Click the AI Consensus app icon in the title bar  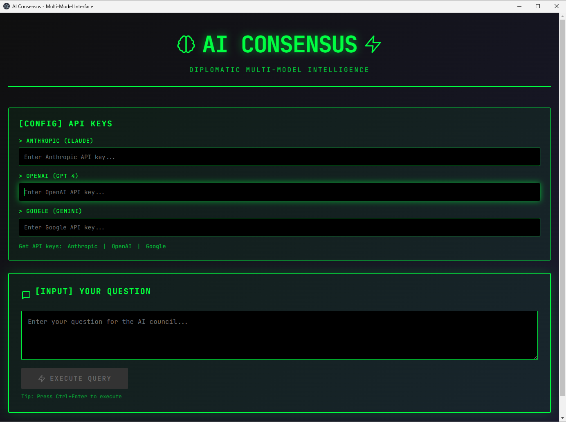click(x=6, y=6)
